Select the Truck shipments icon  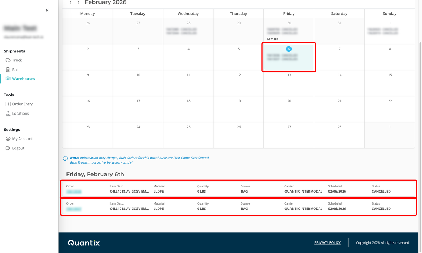[8, 60]
